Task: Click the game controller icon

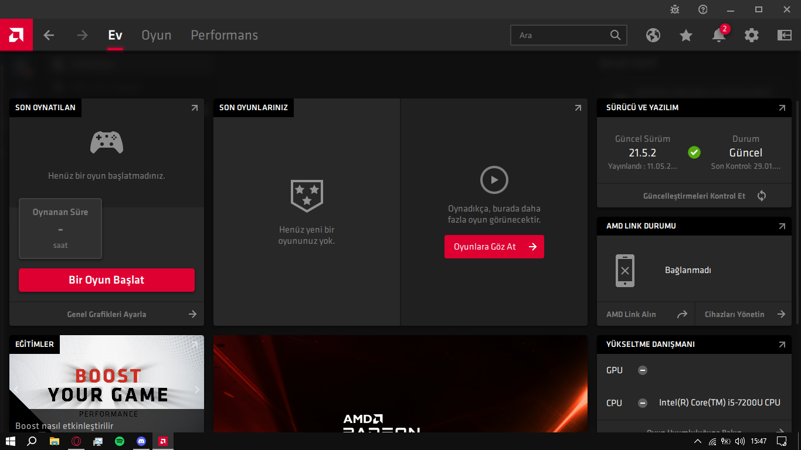Action: click(x=107, y=142)
